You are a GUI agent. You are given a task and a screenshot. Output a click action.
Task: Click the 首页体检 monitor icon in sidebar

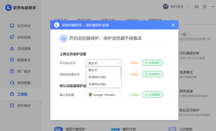pyautogui.click(x=12, y=26)
